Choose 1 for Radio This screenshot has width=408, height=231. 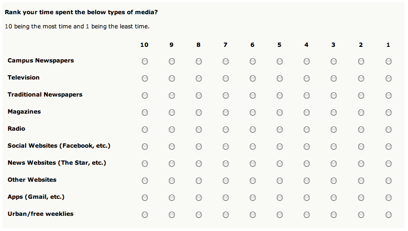pos(389,130)
